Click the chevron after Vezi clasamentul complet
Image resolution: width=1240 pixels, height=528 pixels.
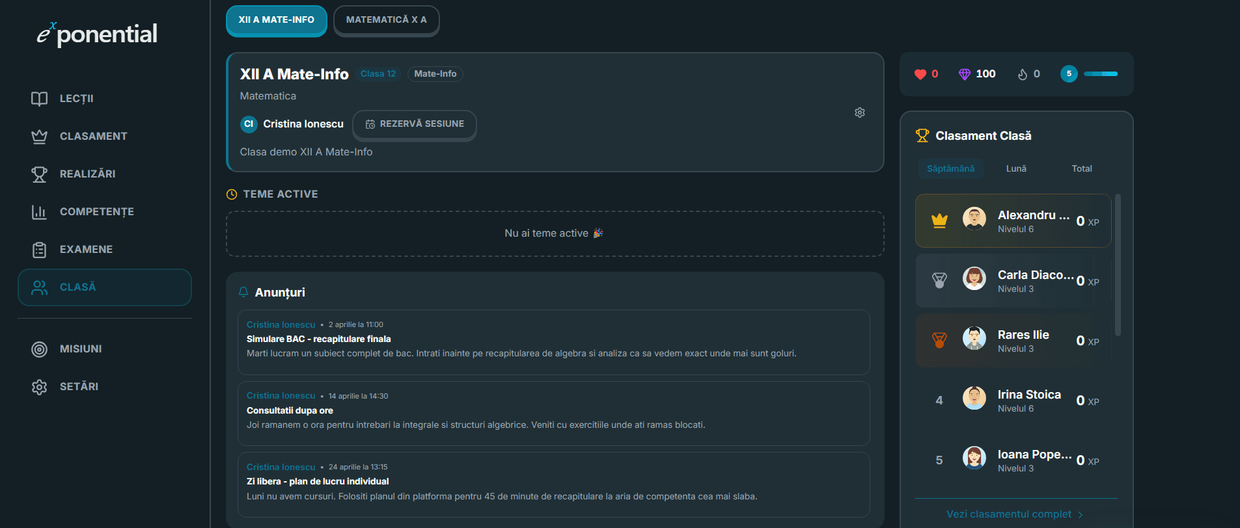coord(1081,515)
